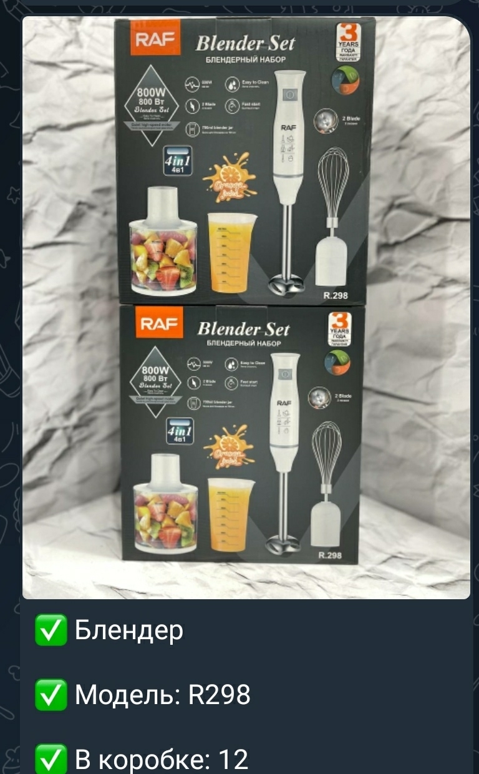Select the Модель: R298 text line

(163, 695)
